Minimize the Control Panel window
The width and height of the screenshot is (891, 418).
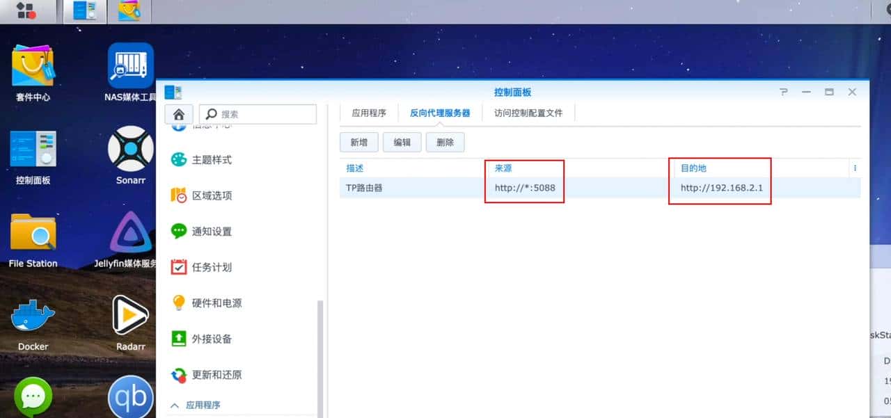(806, 92)
